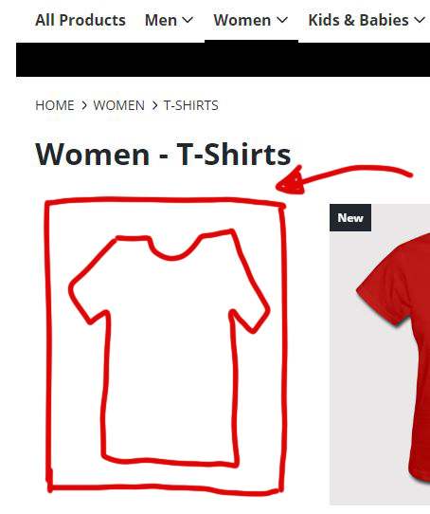Click the Women - T-Shirts heading
This screenshot has height=514, width=430.
click(x=163, y=155)
